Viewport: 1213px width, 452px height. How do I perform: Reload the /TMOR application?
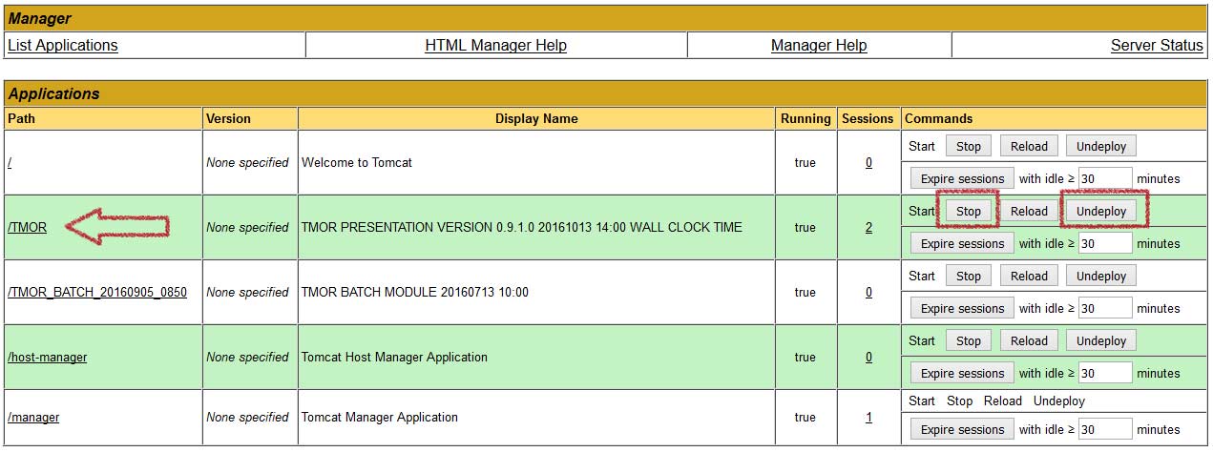(1029, 211)
